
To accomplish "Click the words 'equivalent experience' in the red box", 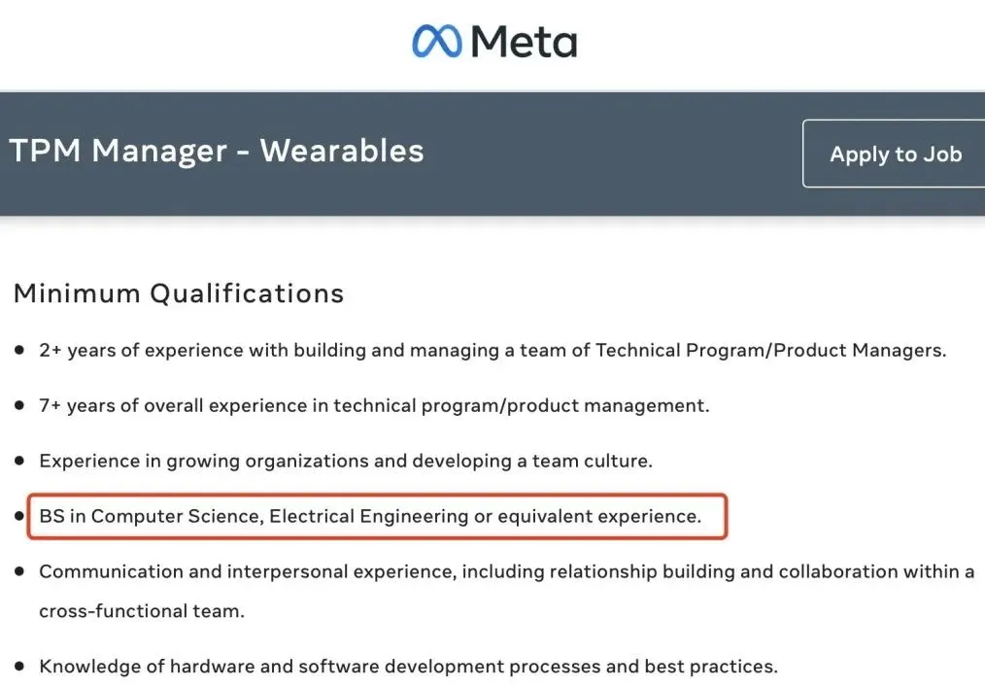I will point(598,516).
